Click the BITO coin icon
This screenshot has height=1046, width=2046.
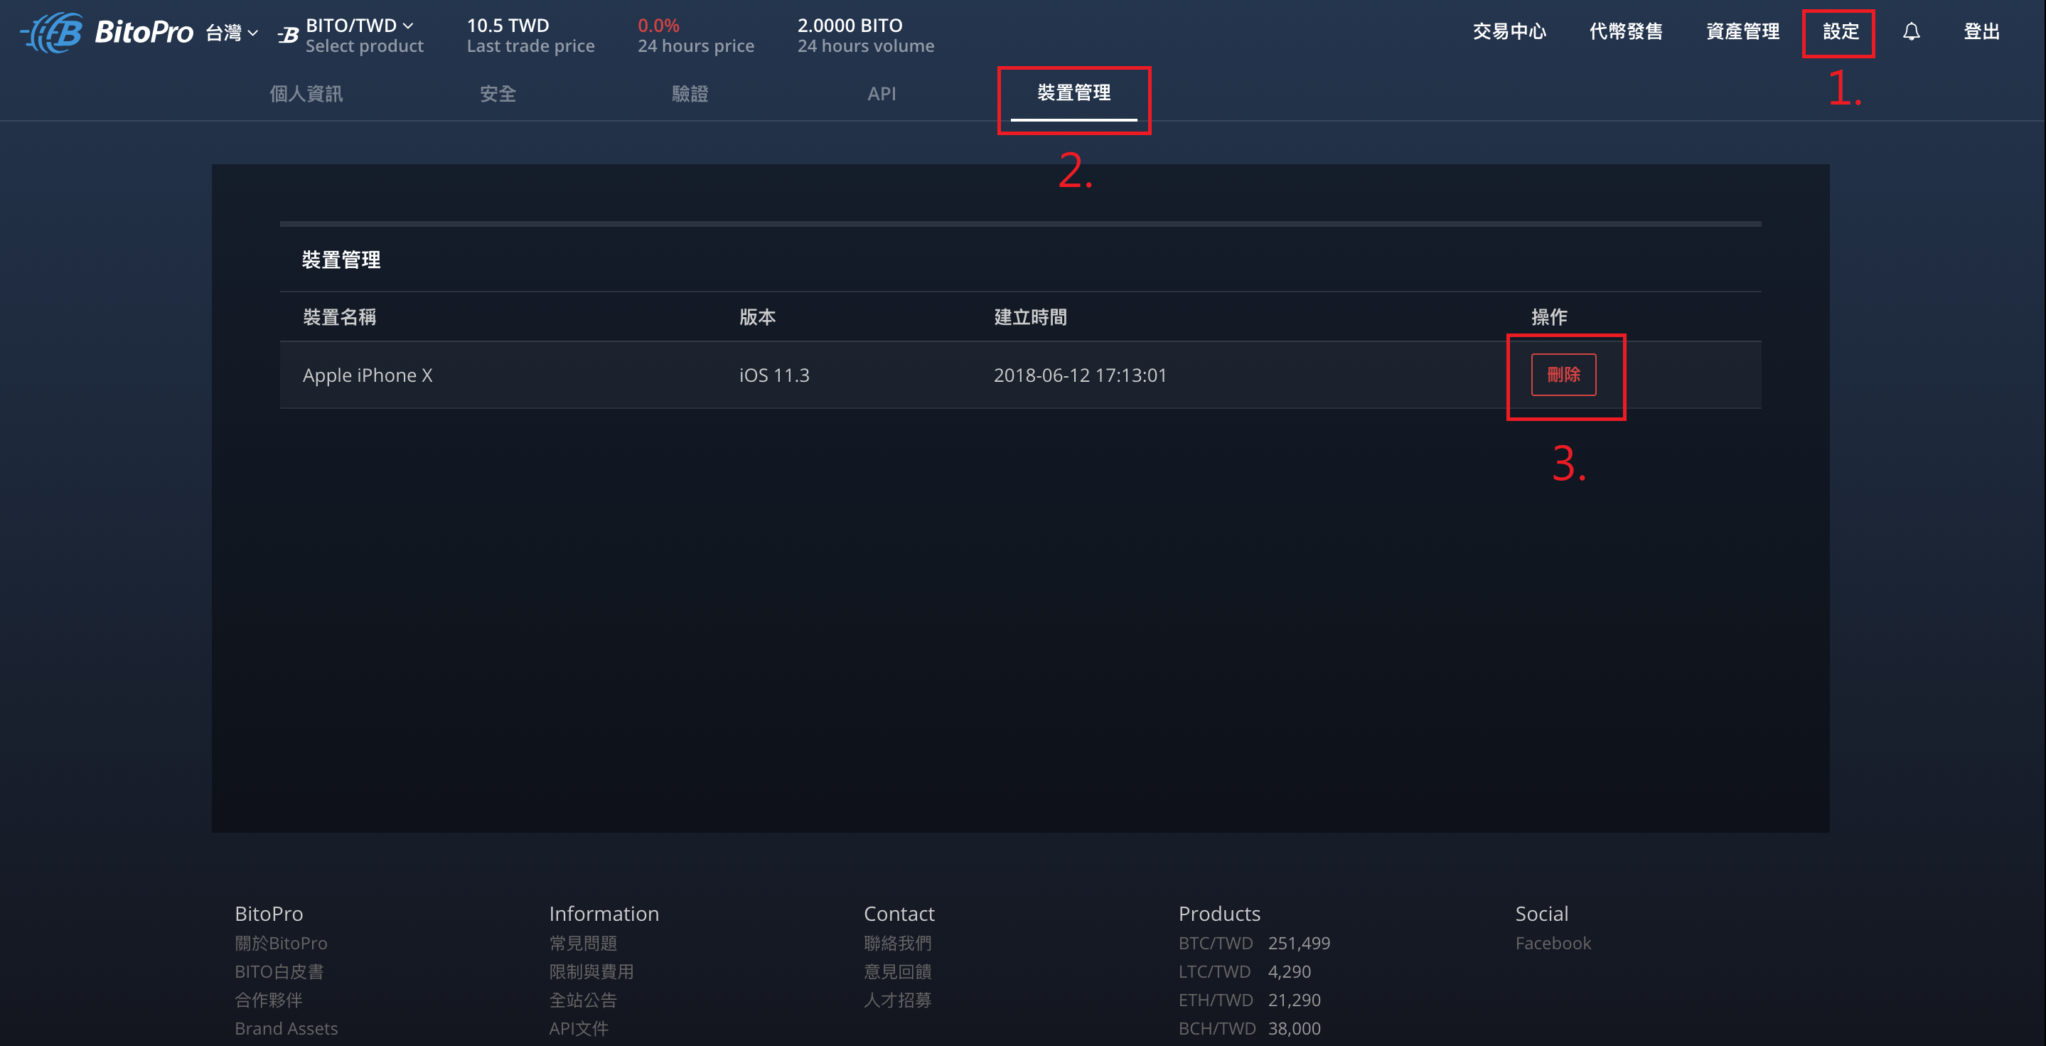click(x=289, y=35)
